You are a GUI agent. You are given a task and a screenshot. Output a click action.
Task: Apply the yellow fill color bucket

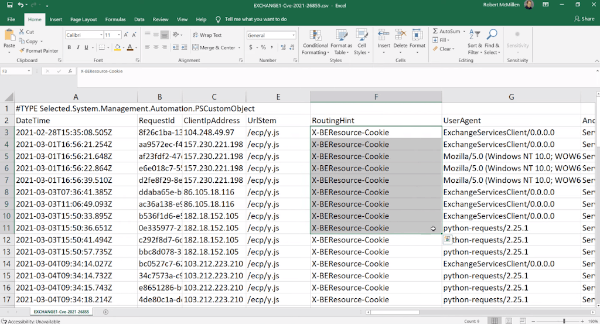pos(117,47)
